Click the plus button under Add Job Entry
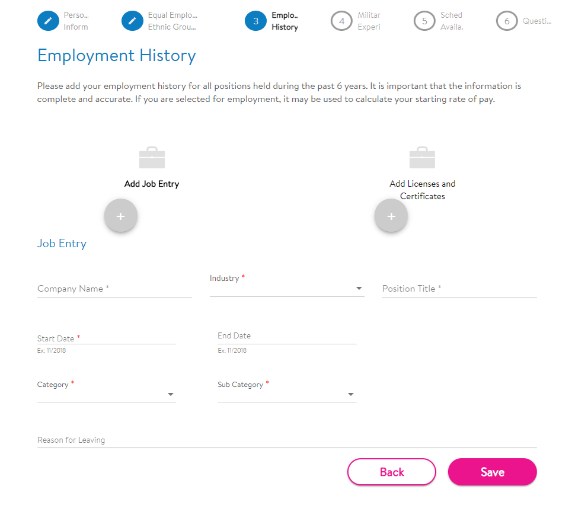The image size is (575, 518). (x=121, y=216)
